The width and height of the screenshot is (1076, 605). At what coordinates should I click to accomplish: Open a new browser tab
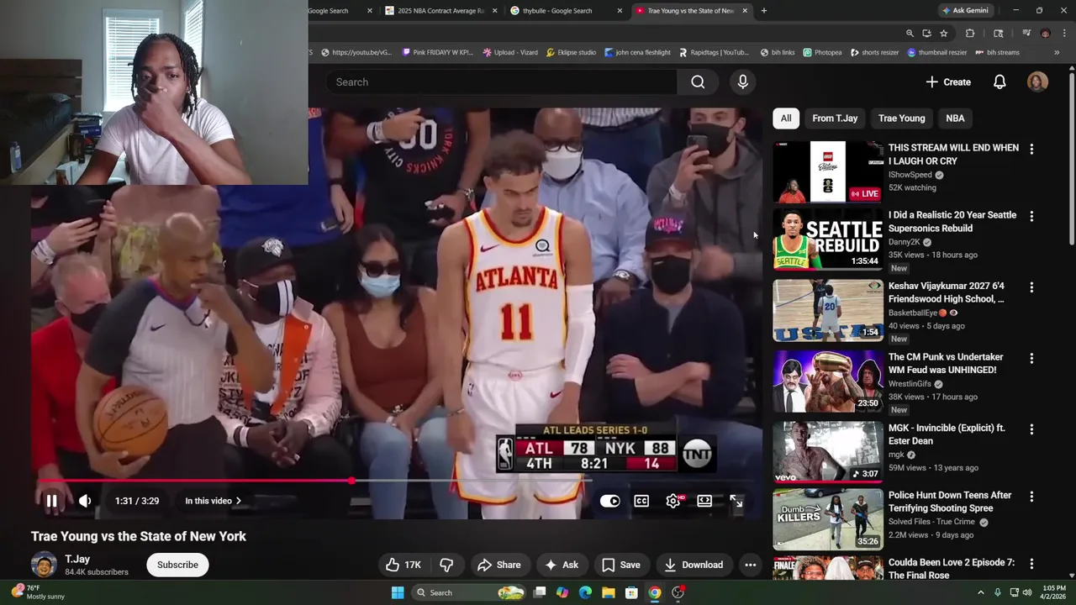click(x=763, y=11)
